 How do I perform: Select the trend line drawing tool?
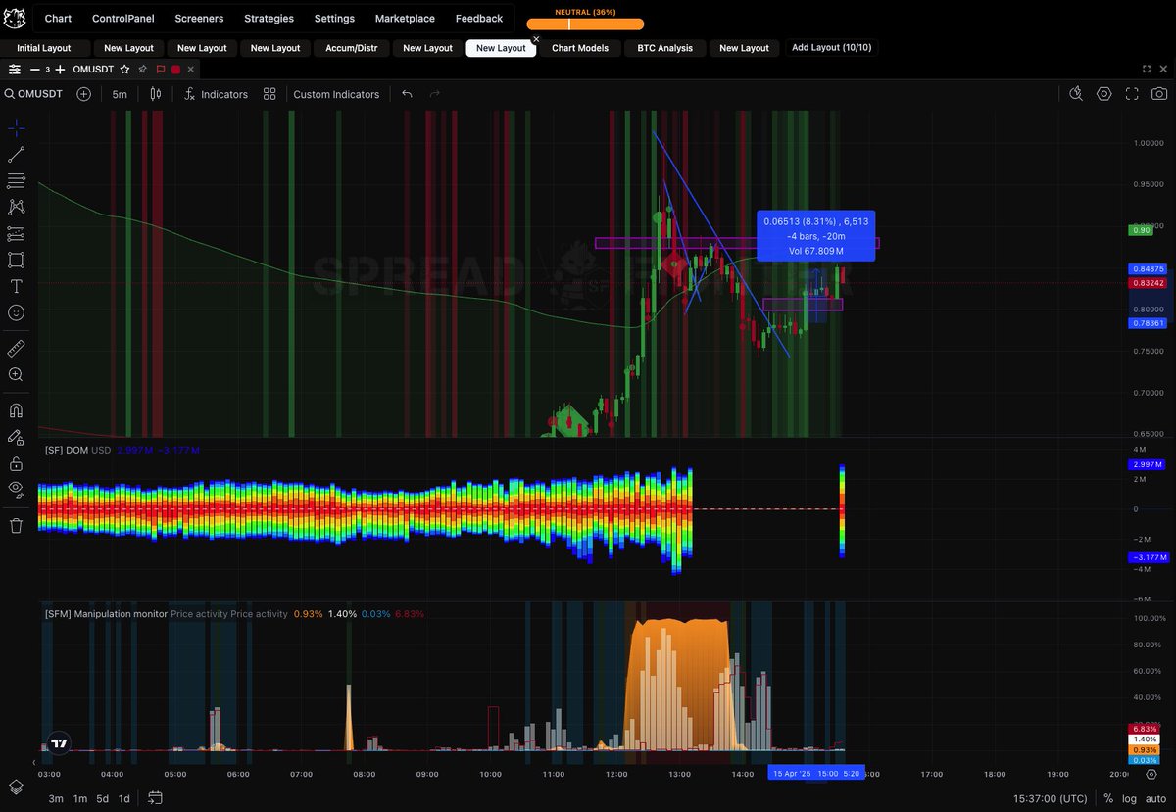[16, 154]
